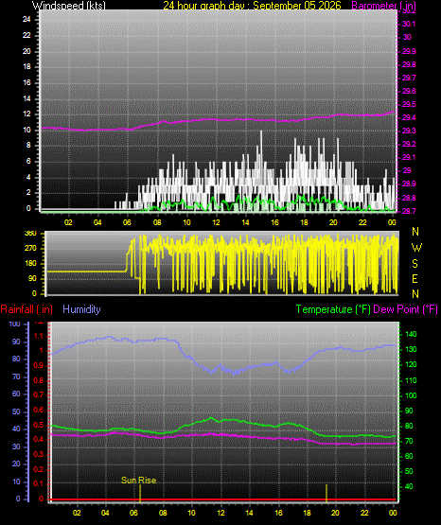Click "270" on the wind direction axis
Viewport: 441px width, 525px height.
coord(30,249)
